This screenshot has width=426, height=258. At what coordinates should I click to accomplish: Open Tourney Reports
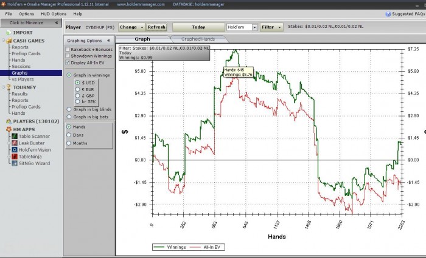(x=20, y=100)
